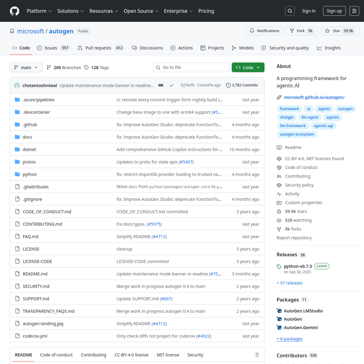Viewport: 364px width, 364px height.
Task: Open the Projects tab
Action: coord(212,48)
